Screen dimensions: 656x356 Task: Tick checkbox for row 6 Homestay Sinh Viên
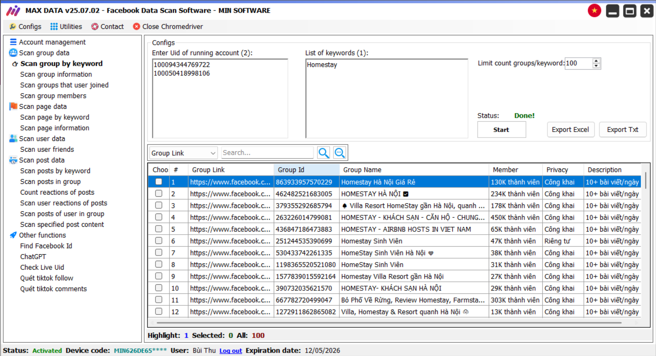(159, 241)
